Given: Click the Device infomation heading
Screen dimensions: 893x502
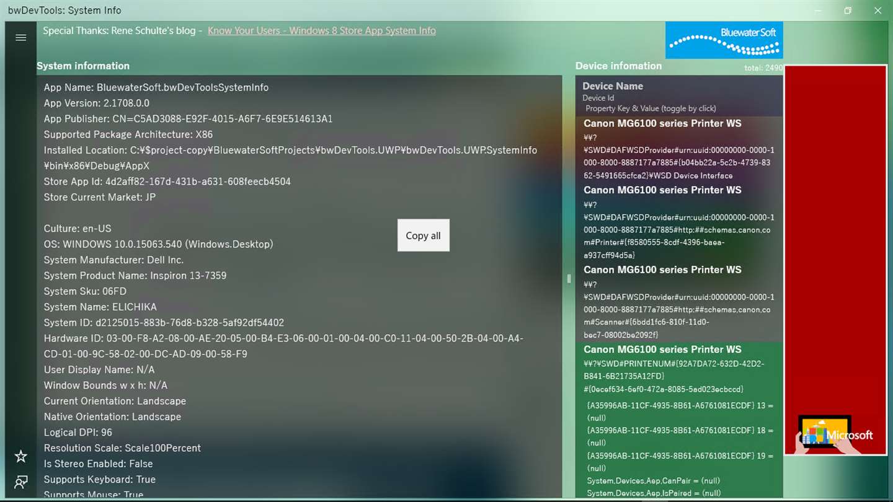Looking at the screenshot, I should (618, 66).
